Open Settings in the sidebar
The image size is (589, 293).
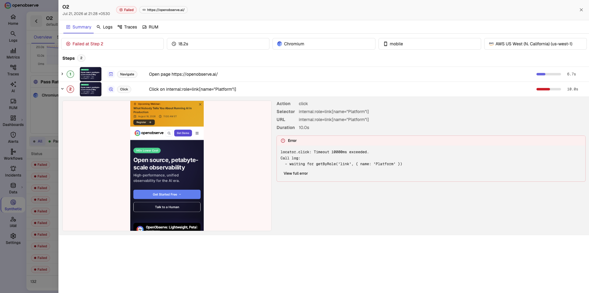click(13, 239)
